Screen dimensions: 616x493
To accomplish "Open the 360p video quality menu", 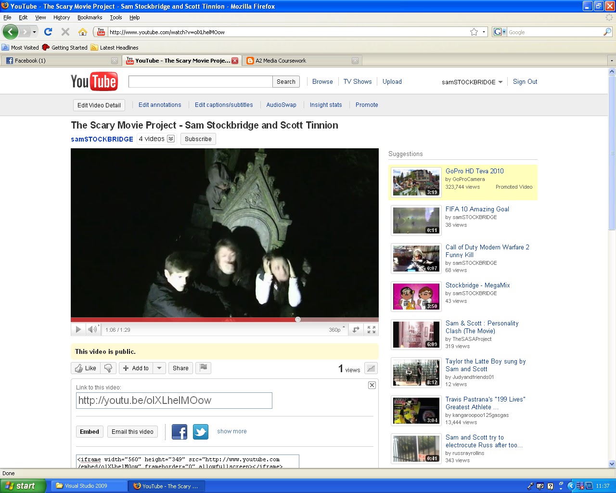I will [337, 330].
